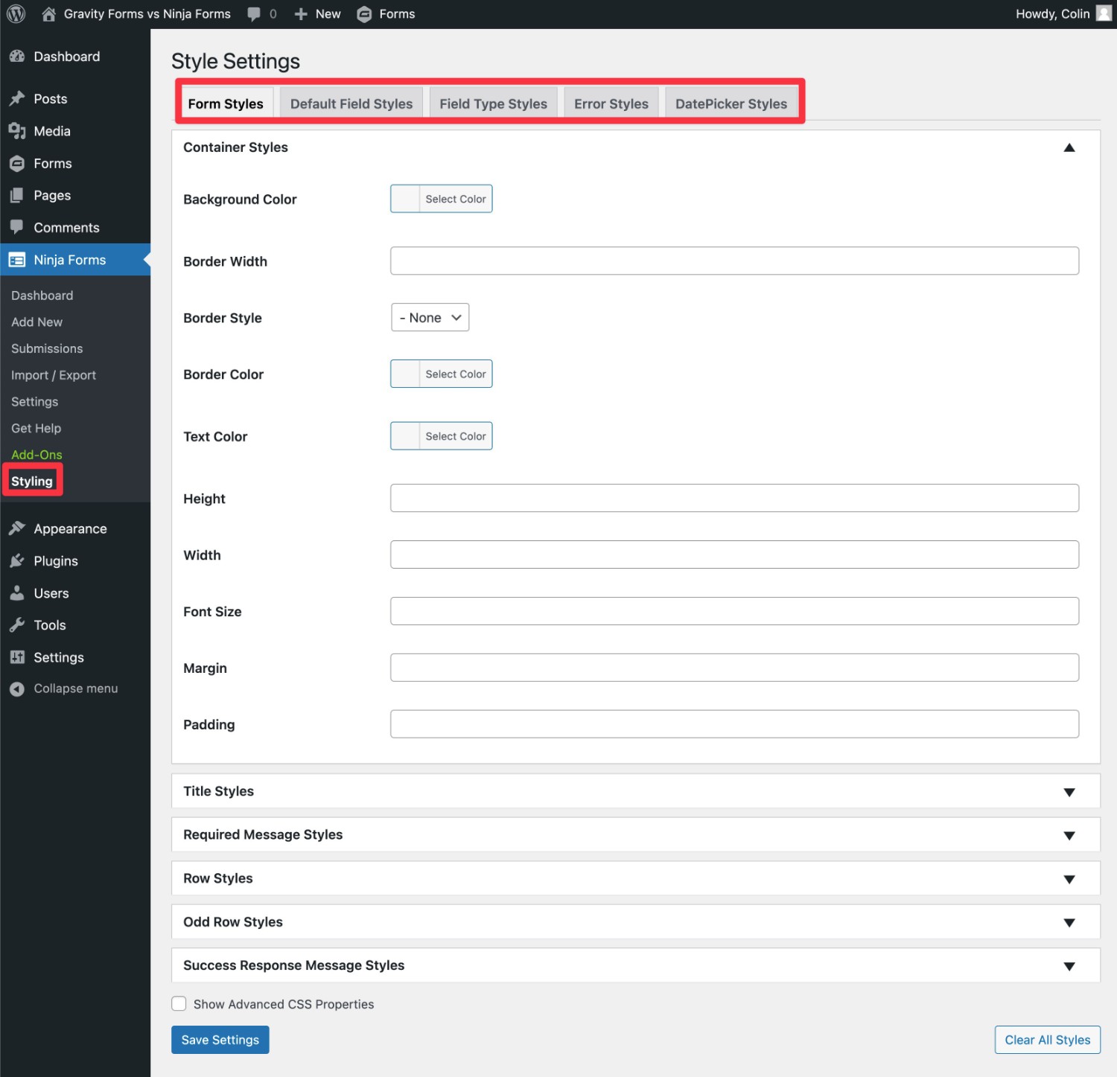Image resolution: width=1117 pixels, height=1077 pixels.
Task: Click the Appearance brush icon
Action: click(x=17, y=528)
